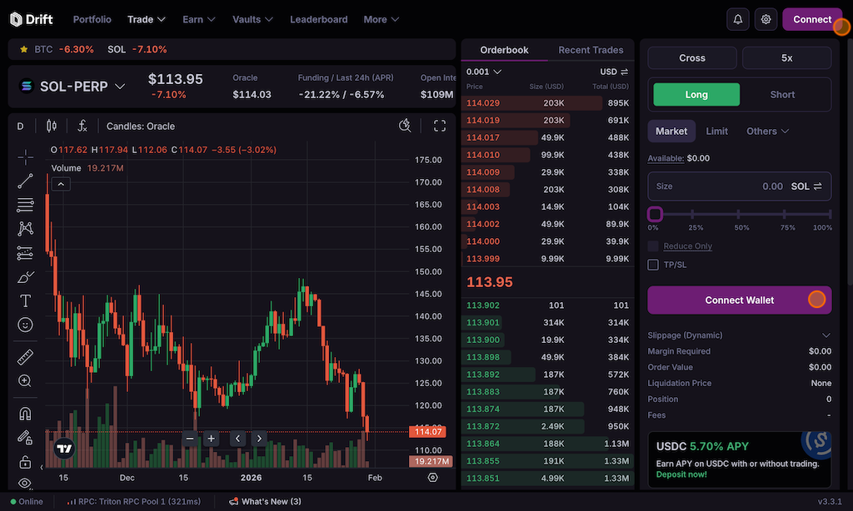Open the notifications bell icon
Viewport: 853px width, 511px height.
pos(738,19)
